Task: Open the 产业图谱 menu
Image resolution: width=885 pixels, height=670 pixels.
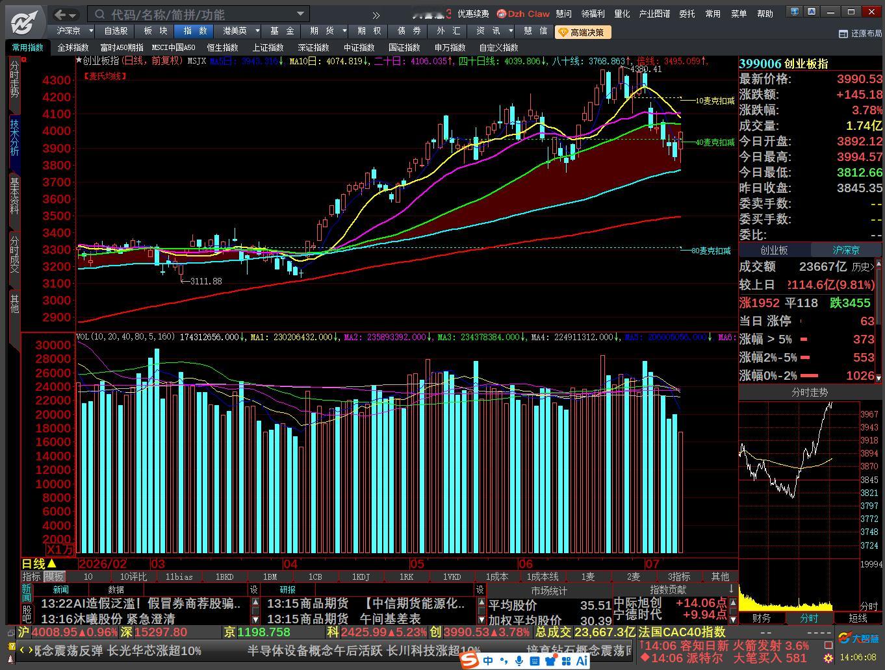Action: coord(654,14)
